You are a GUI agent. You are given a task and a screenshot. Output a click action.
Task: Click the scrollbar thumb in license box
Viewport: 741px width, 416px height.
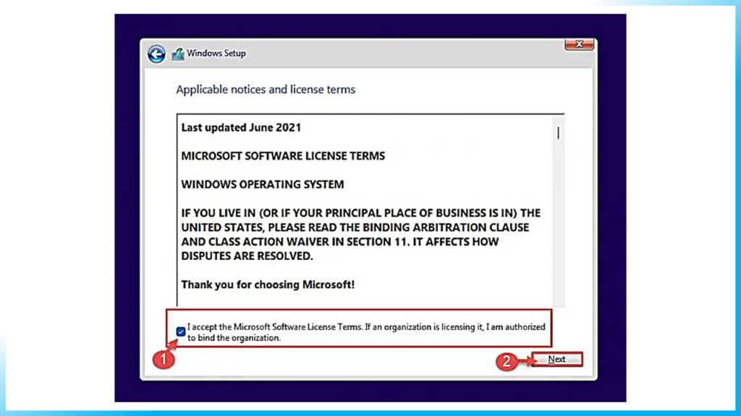558,133
